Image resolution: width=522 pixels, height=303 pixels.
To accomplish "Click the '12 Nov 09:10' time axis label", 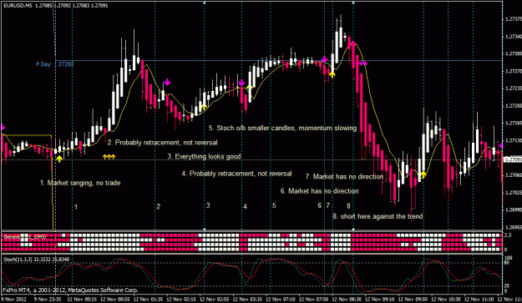I will 380,299.
